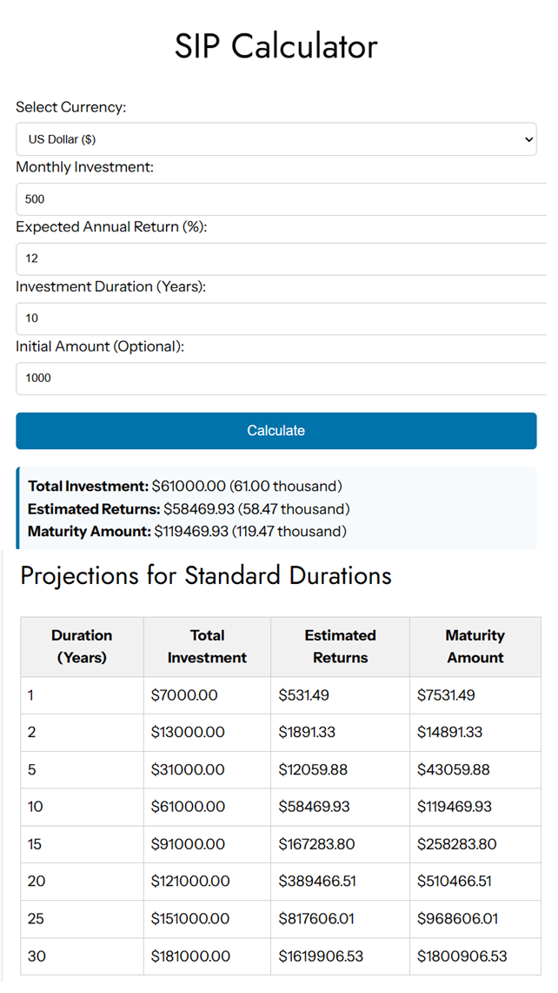Click the Estimated Returns summary line
The image size is (558, 993).
189,509
